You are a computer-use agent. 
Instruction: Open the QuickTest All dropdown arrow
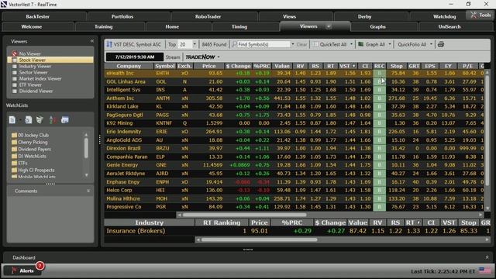[x=351, y=44]
